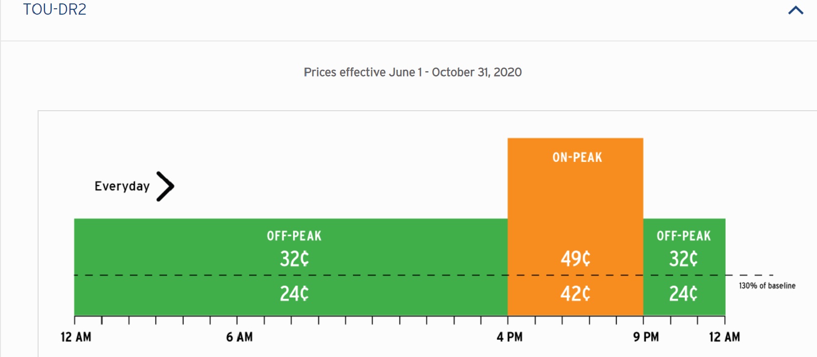Click the 42¢ on-peak baseline price

(576, 294)
